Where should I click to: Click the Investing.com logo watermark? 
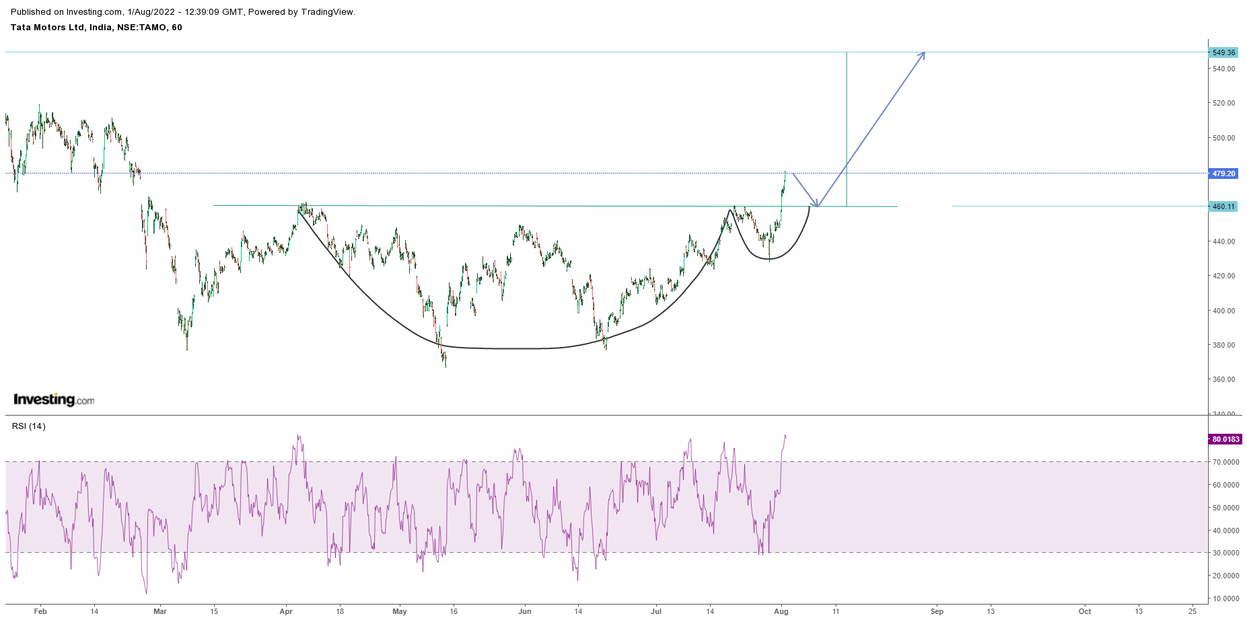[54, 399]
